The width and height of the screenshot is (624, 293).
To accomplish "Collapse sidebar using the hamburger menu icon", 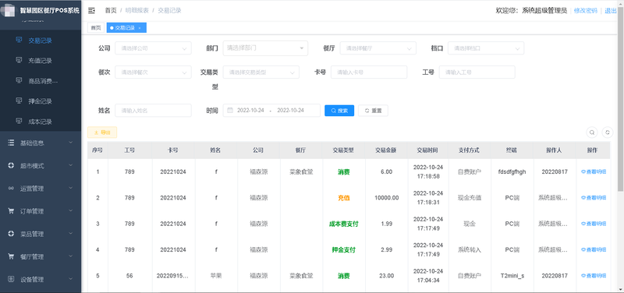I will pos(91,11).
